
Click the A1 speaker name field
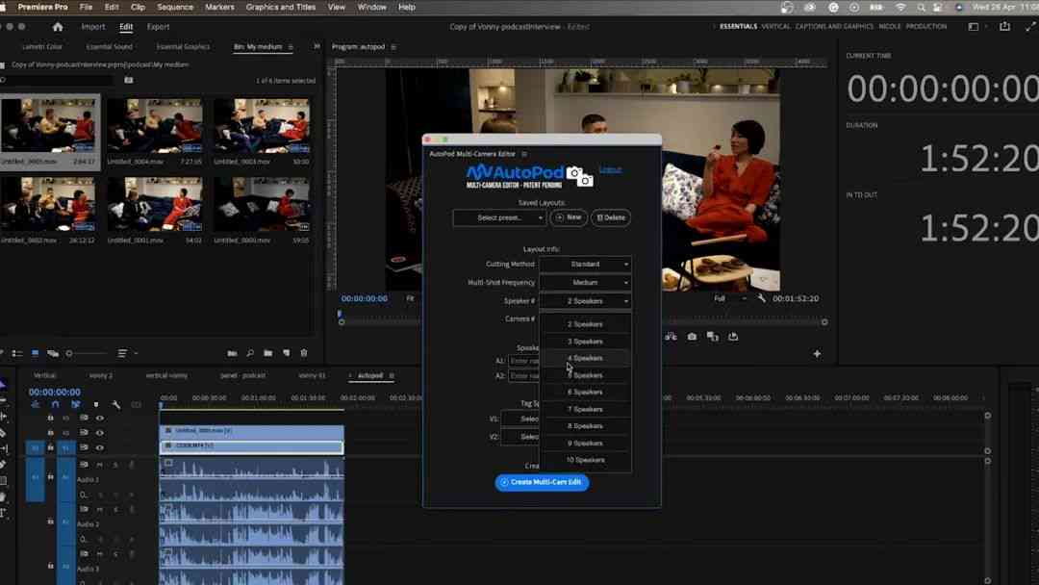pos(523,361)
